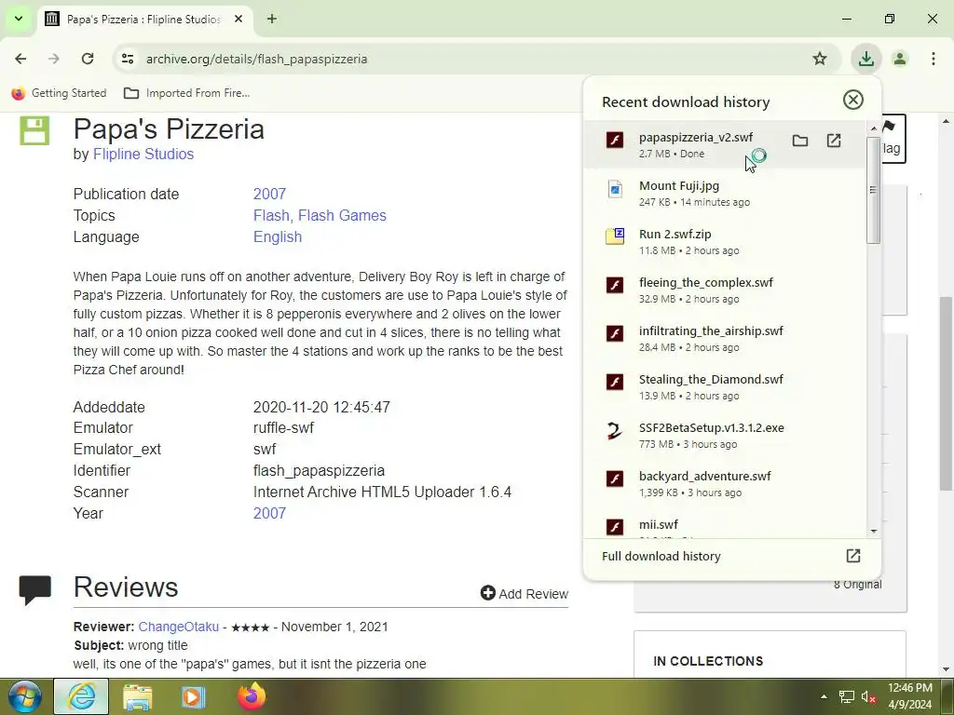
Task: Click the Reviews speech bubble icon
Action: [x=35, y=589]
